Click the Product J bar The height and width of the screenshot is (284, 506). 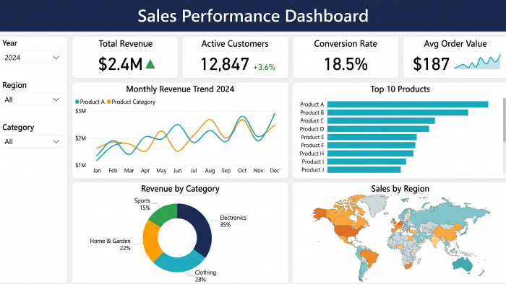pyautogui.click(x=364, y=170)
